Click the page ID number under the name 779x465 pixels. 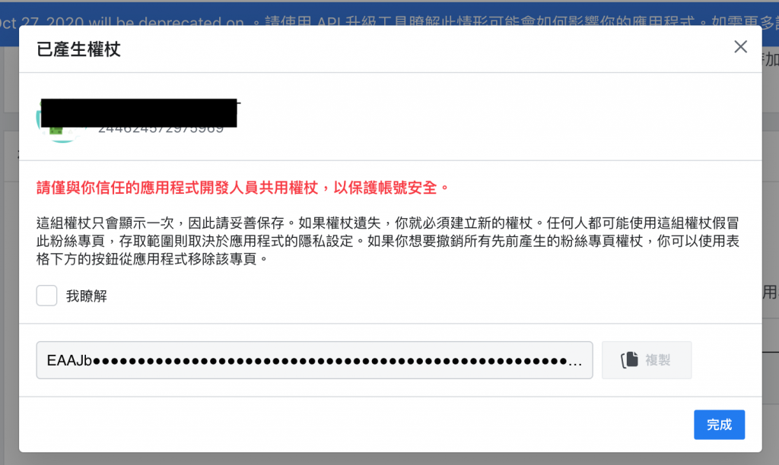[x=161, y=129]
